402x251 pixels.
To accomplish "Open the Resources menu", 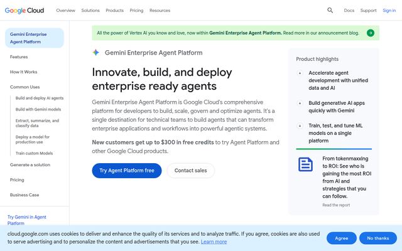I will pos(160,11).
